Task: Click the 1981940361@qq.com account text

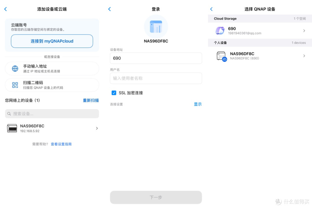Action: [245, 33]
